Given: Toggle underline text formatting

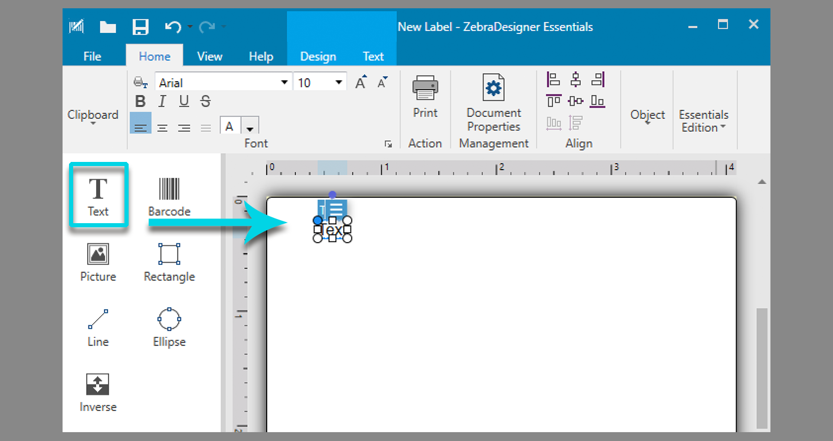Looking at the screenshot, I should point(183,101).
